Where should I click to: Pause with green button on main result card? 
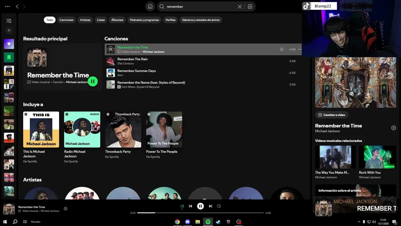pyautogui.click(x=93, y=81)
